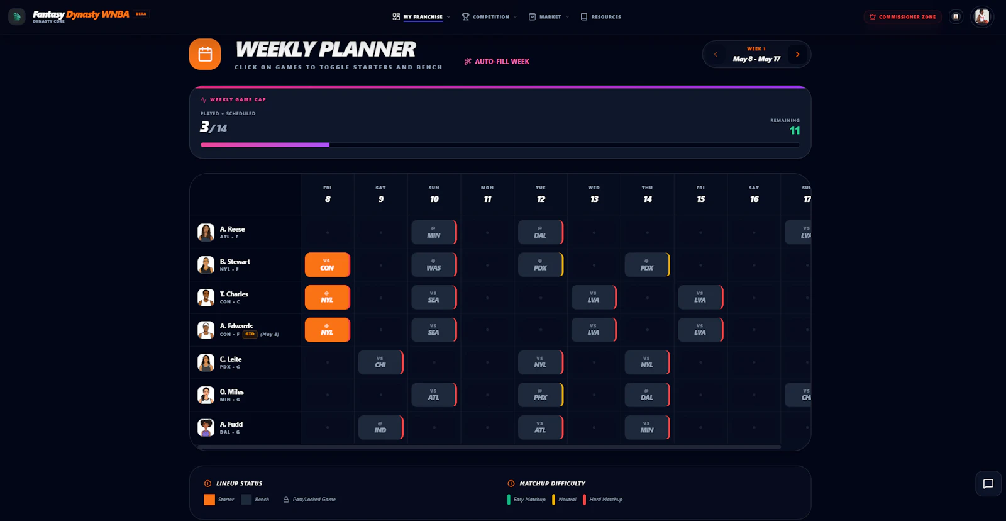Open the Market menu
This screenshot has height=521, width=1006.
click(x=549, y=17)
